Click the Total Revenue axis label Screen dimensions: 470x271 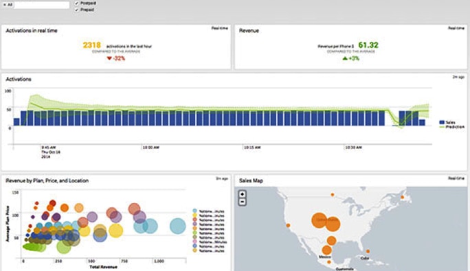point(103,267)
